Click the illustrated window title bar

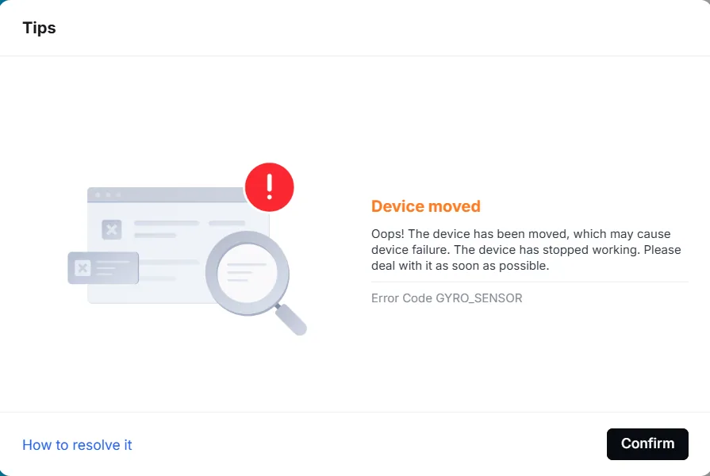coord(167,194)
